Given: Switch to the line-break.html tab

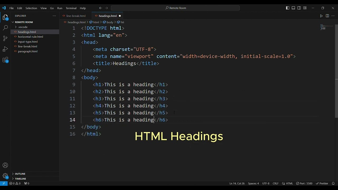Looking at the screenshot, I should (x=76, y=16).
